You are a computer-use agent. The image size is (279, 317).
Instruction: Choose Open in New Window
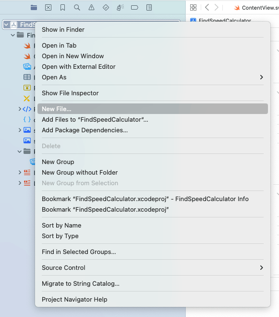point(153,56)
